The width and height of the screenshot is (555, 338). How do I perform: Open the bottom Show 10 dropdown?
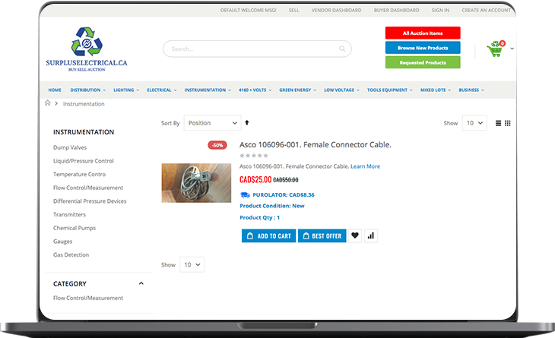(x=192, y=264)
